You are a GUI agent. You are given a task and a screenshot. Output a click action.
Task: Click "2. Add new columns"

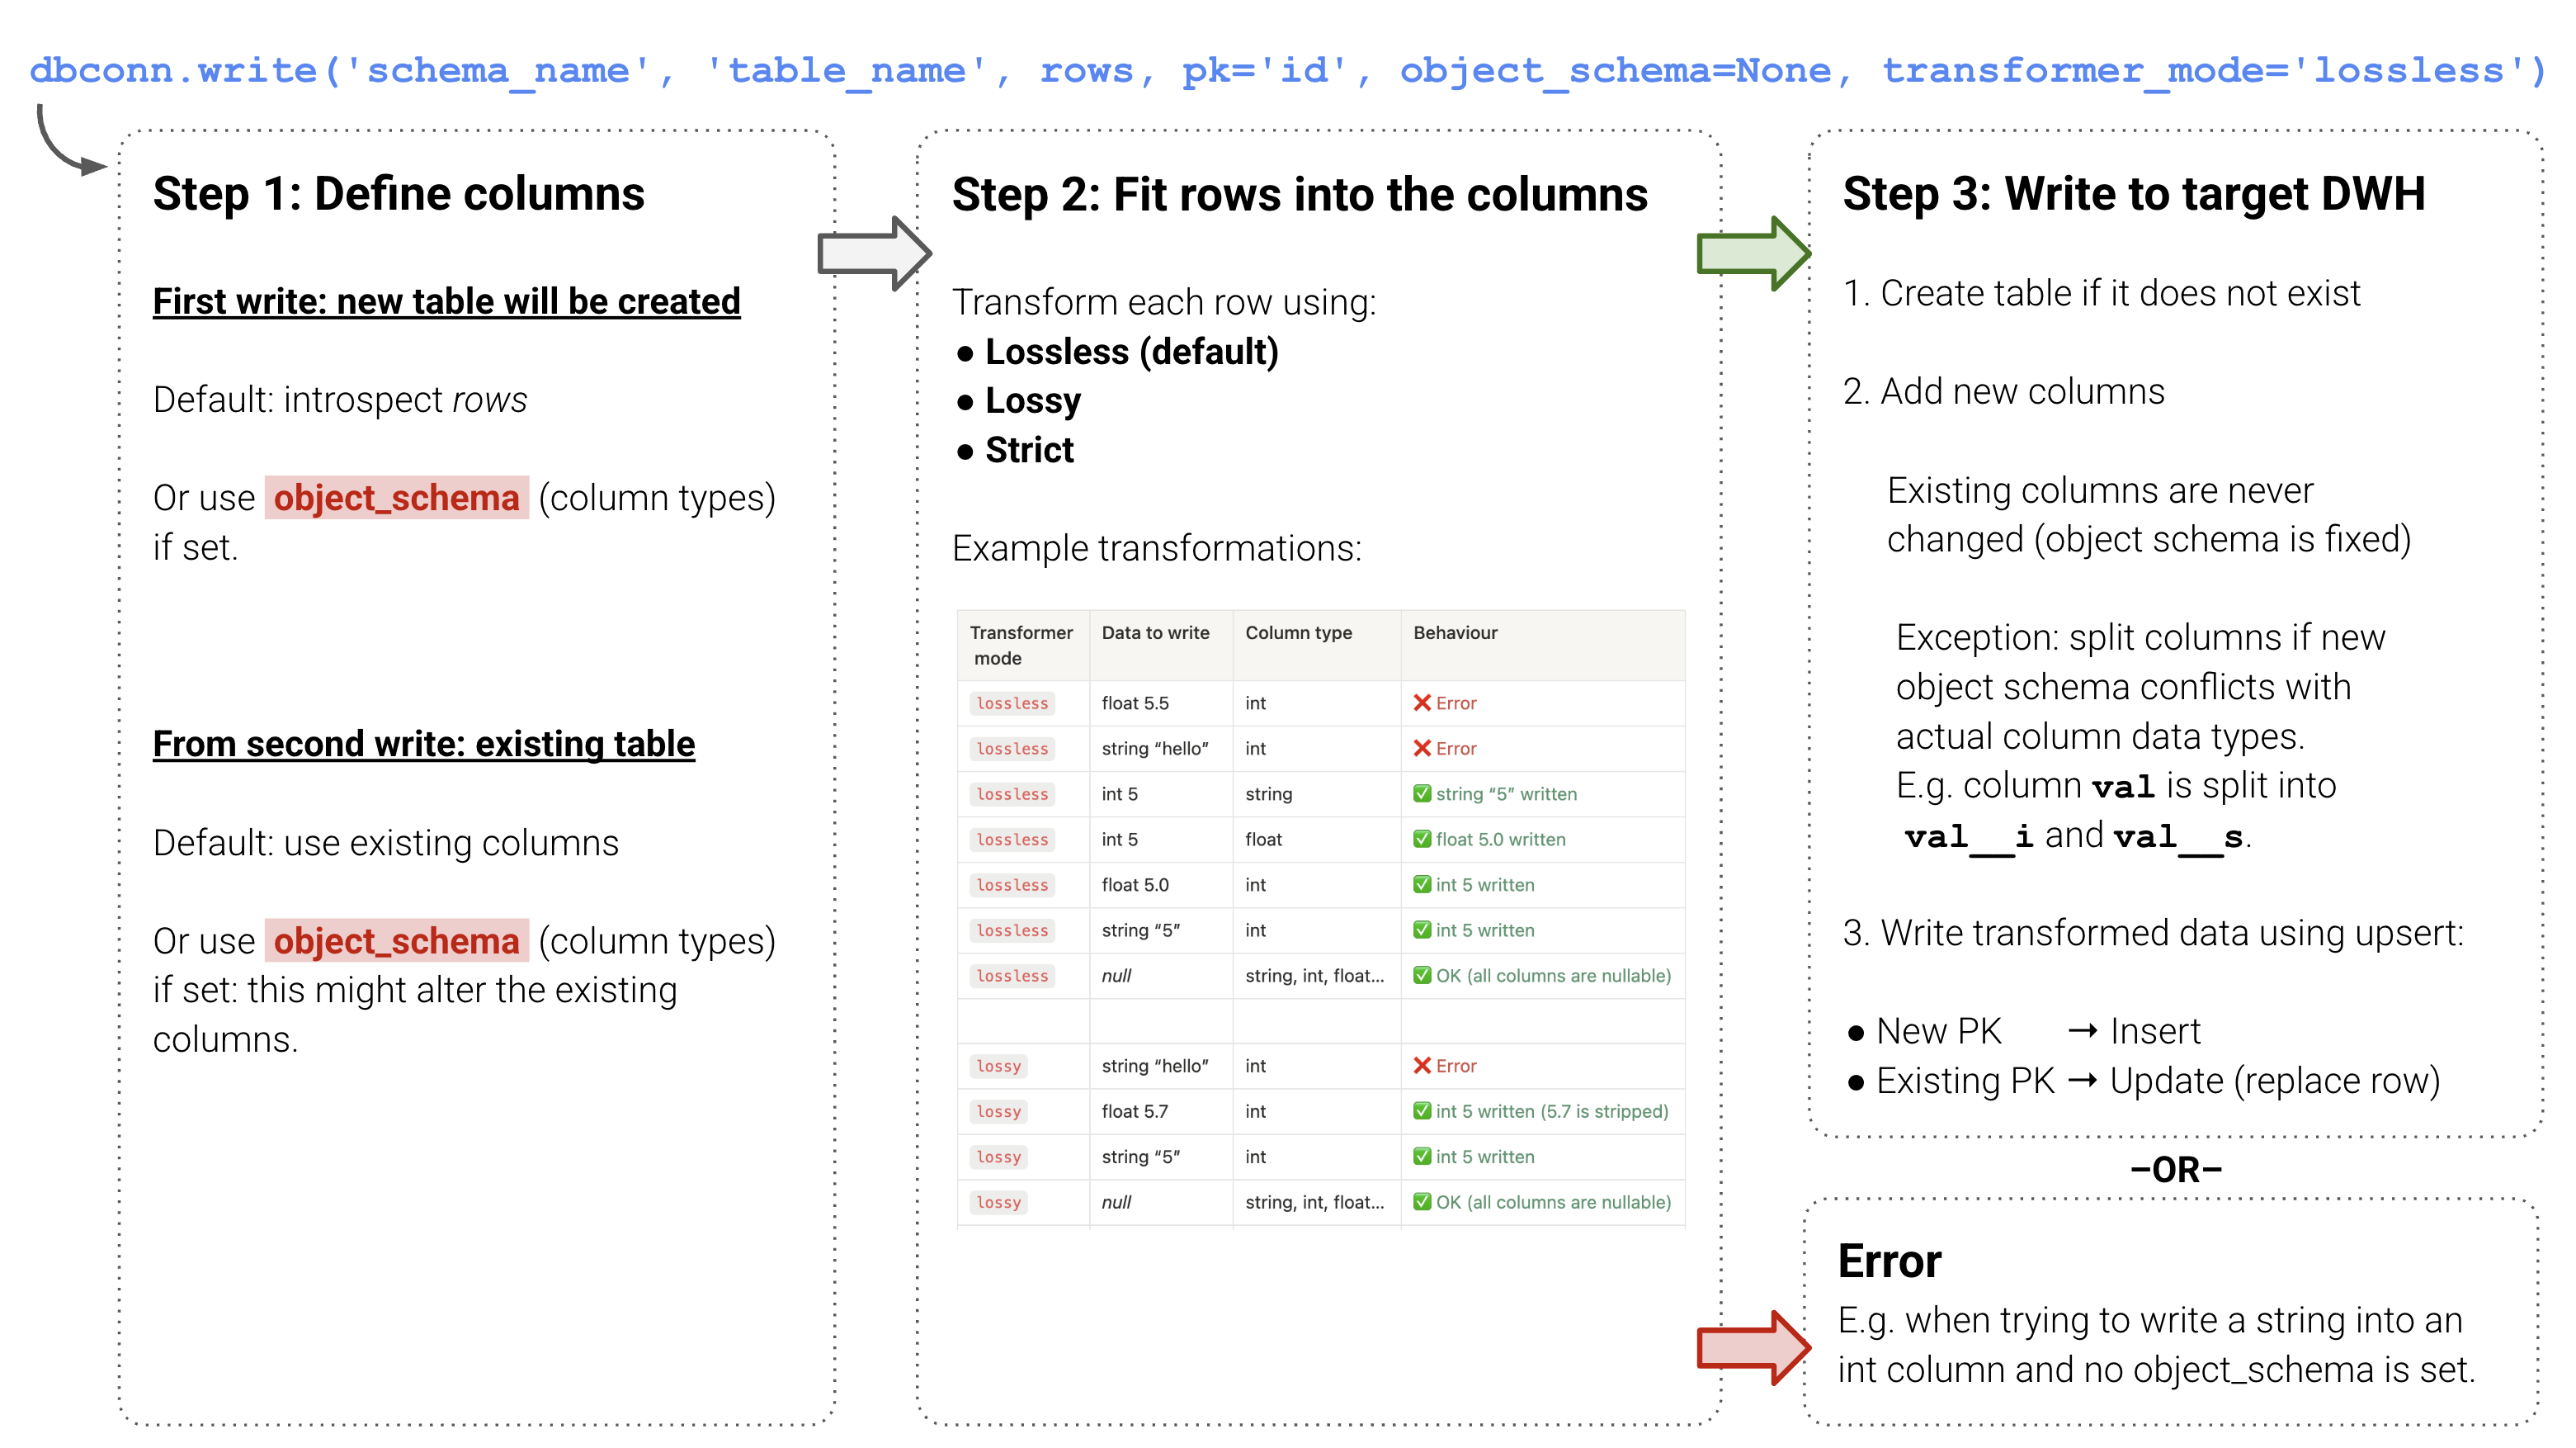[x=2003, y=391]
